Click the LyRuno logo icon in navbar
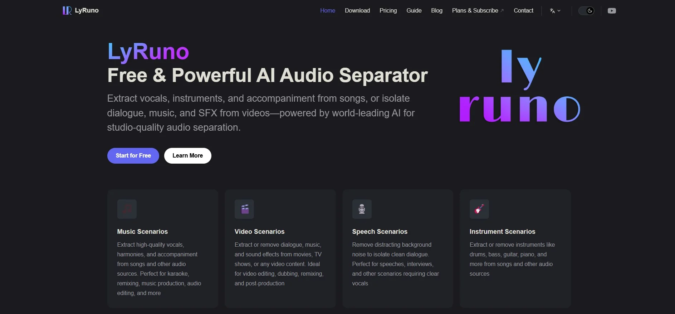 [x=67, y=11]
